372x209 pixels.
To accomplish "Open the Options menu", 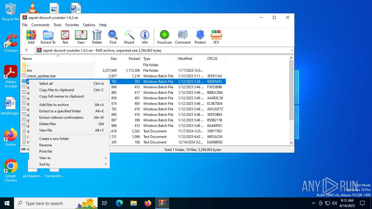I will point(89,25).
